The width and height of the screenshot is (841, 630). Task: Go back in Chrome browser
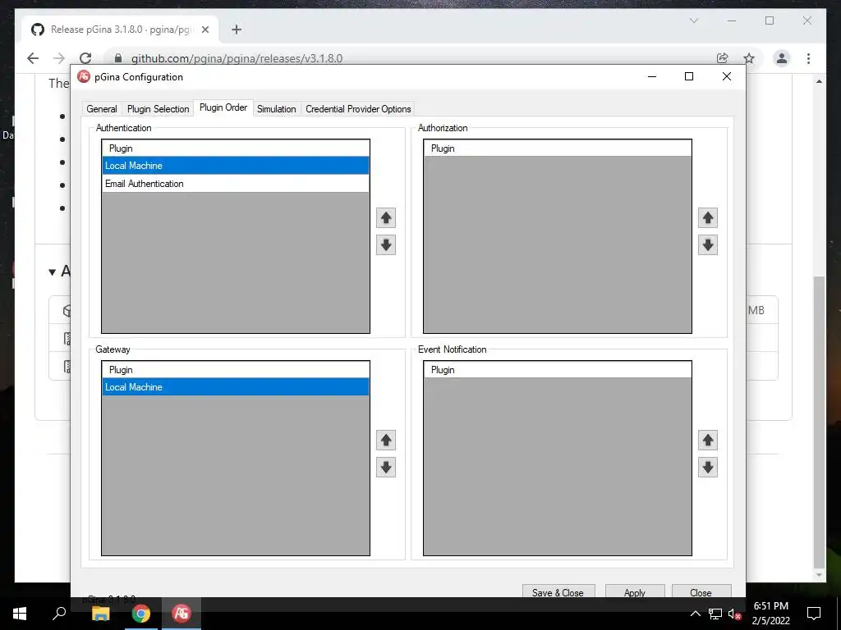[33, 58]
